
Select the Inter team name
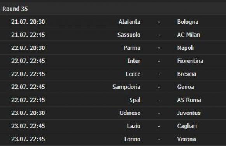[x=134, y=61]
